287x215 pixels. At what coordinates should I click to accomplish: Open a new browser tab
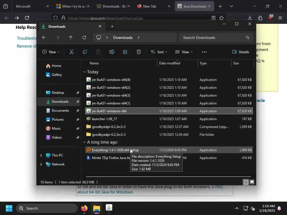tap(220, 6)
